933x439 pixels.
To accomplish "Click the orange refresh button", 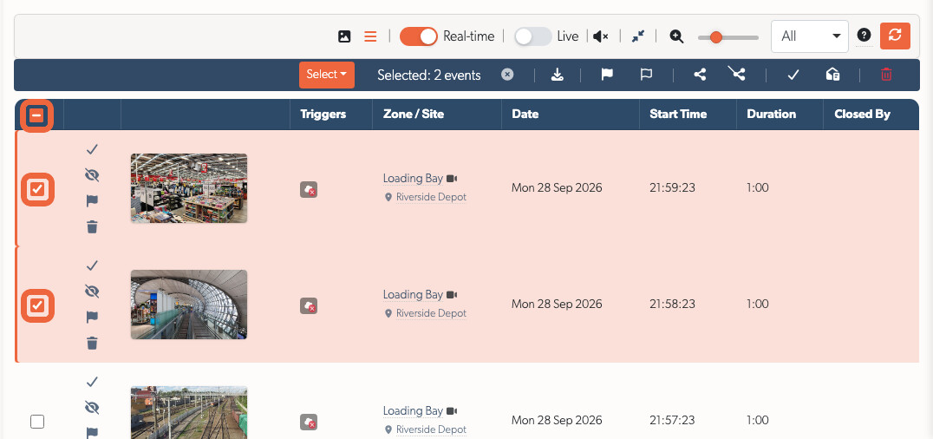I will pyautogui.click(x=895, y=36).
